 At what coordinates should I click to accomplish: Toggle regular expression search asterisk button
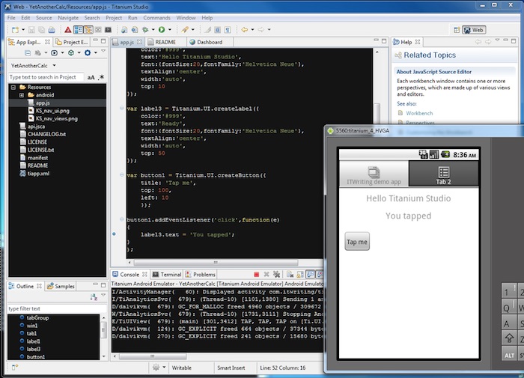101,77
